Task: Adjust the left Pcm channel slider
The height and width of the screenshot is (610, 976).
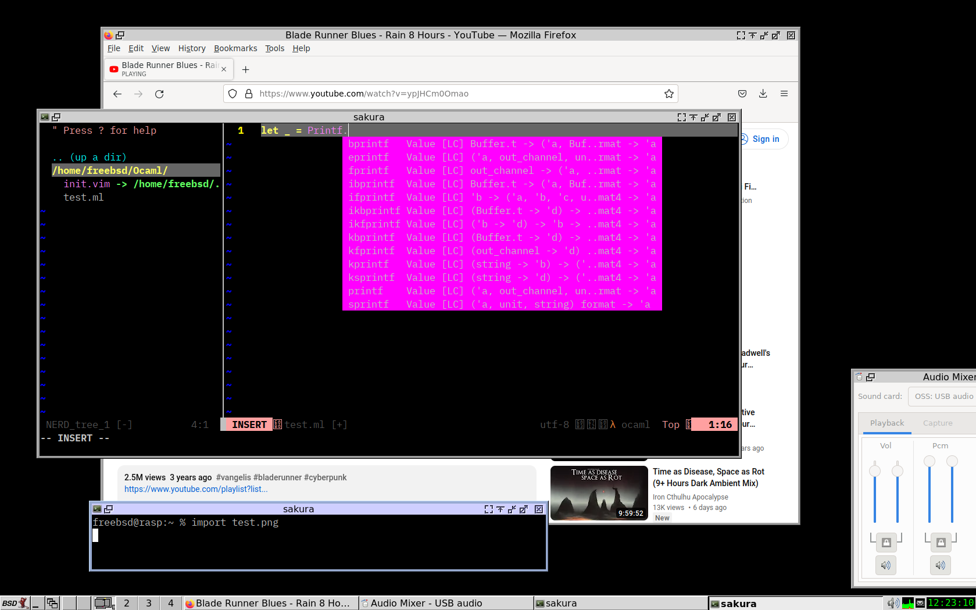Action: point(929,461)
